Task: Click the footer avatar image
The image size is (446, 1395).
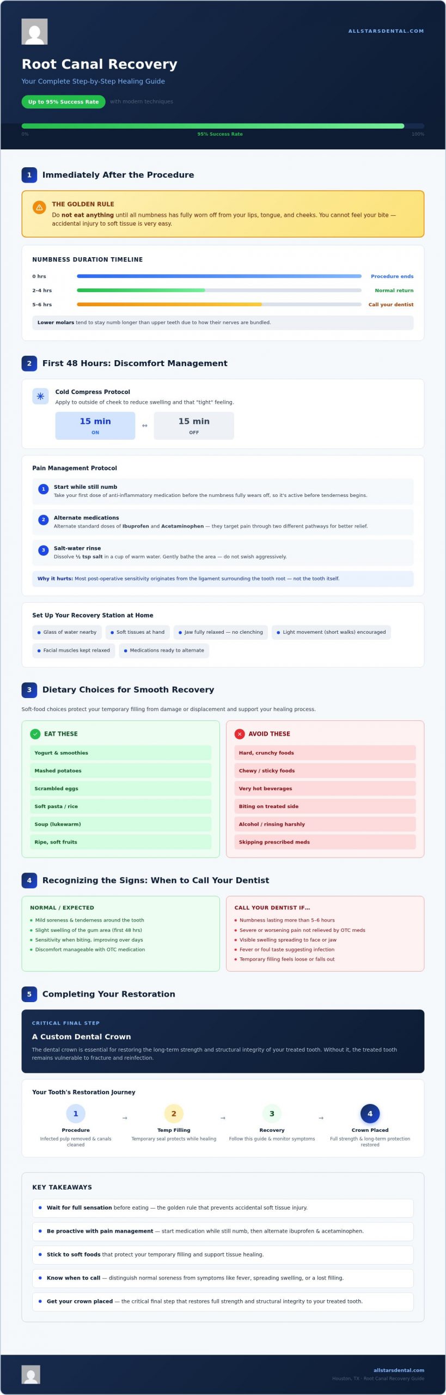Action: click(x=31, y=1374)
